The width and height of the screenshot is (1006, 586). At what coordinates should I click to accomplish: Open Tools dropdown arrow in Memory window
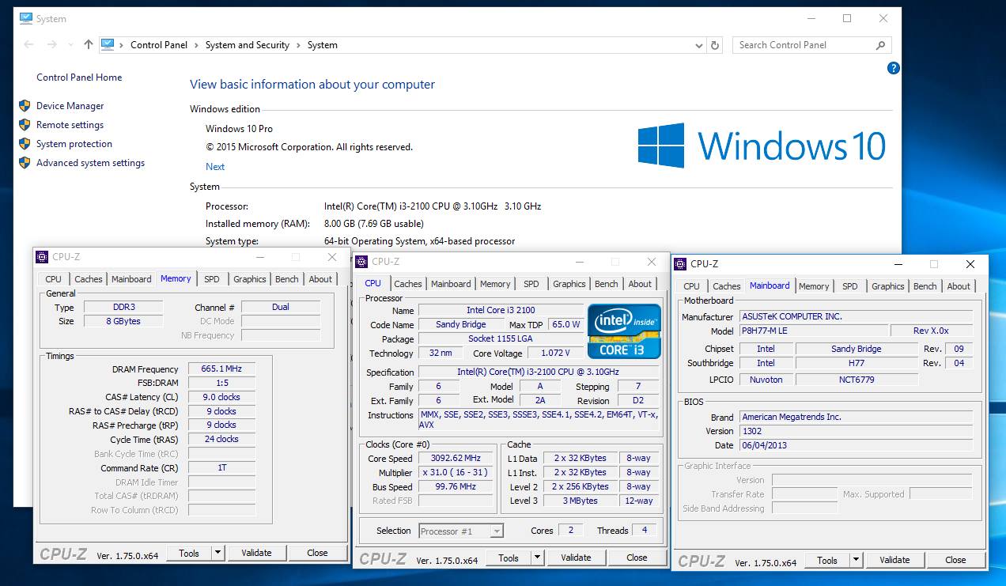coord(217,553)
